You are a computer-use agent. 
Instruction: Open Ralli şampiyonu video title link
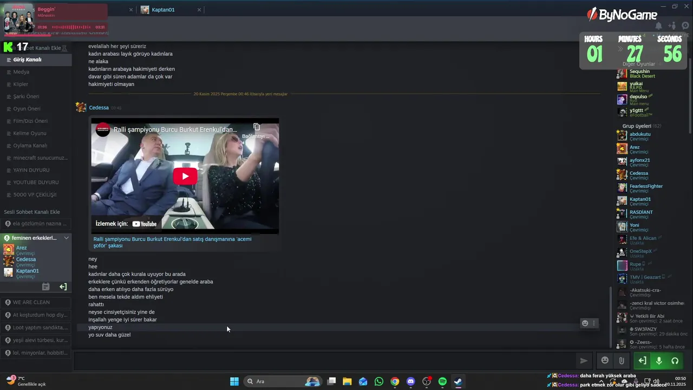tap(172, 242)
